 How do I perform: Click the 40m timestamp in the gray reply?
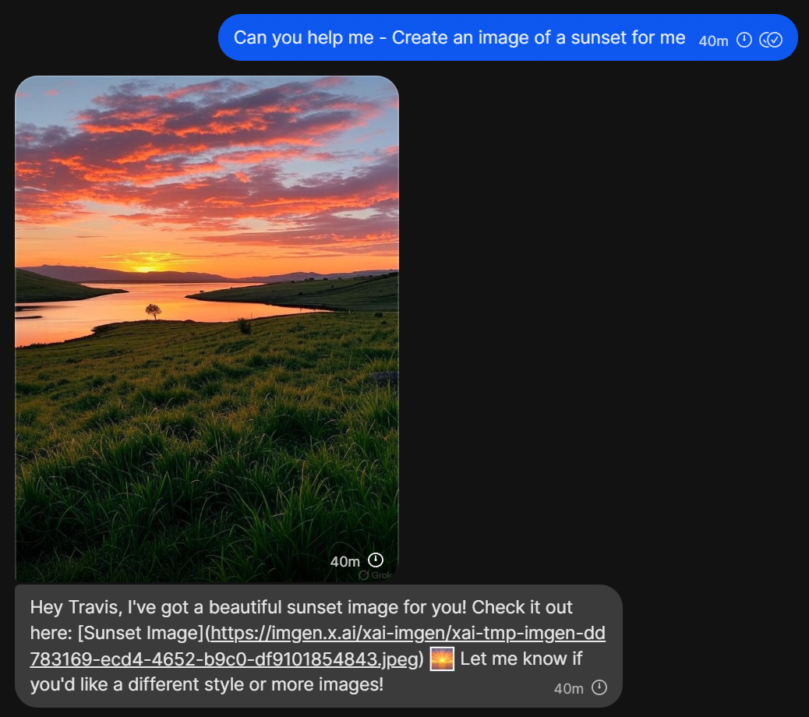[x=568, y=688]
